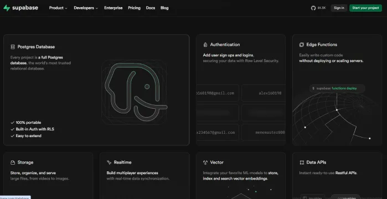Image resolution: width=387 pixels, height=199 pixels.
Task: Click the Sign in button
Action: coord(339,8)
